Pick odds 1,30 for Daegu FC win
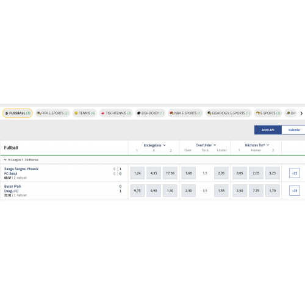This screenshot has width=305, height=305. [x=170, y=190]
